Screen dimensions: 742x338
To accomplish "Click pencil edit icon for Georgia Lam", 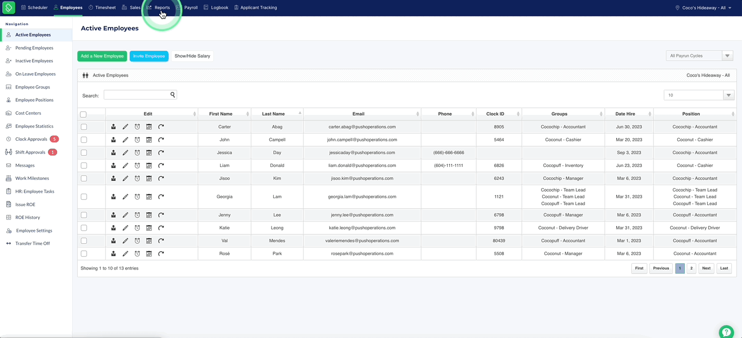I will [x=125, y=197].
